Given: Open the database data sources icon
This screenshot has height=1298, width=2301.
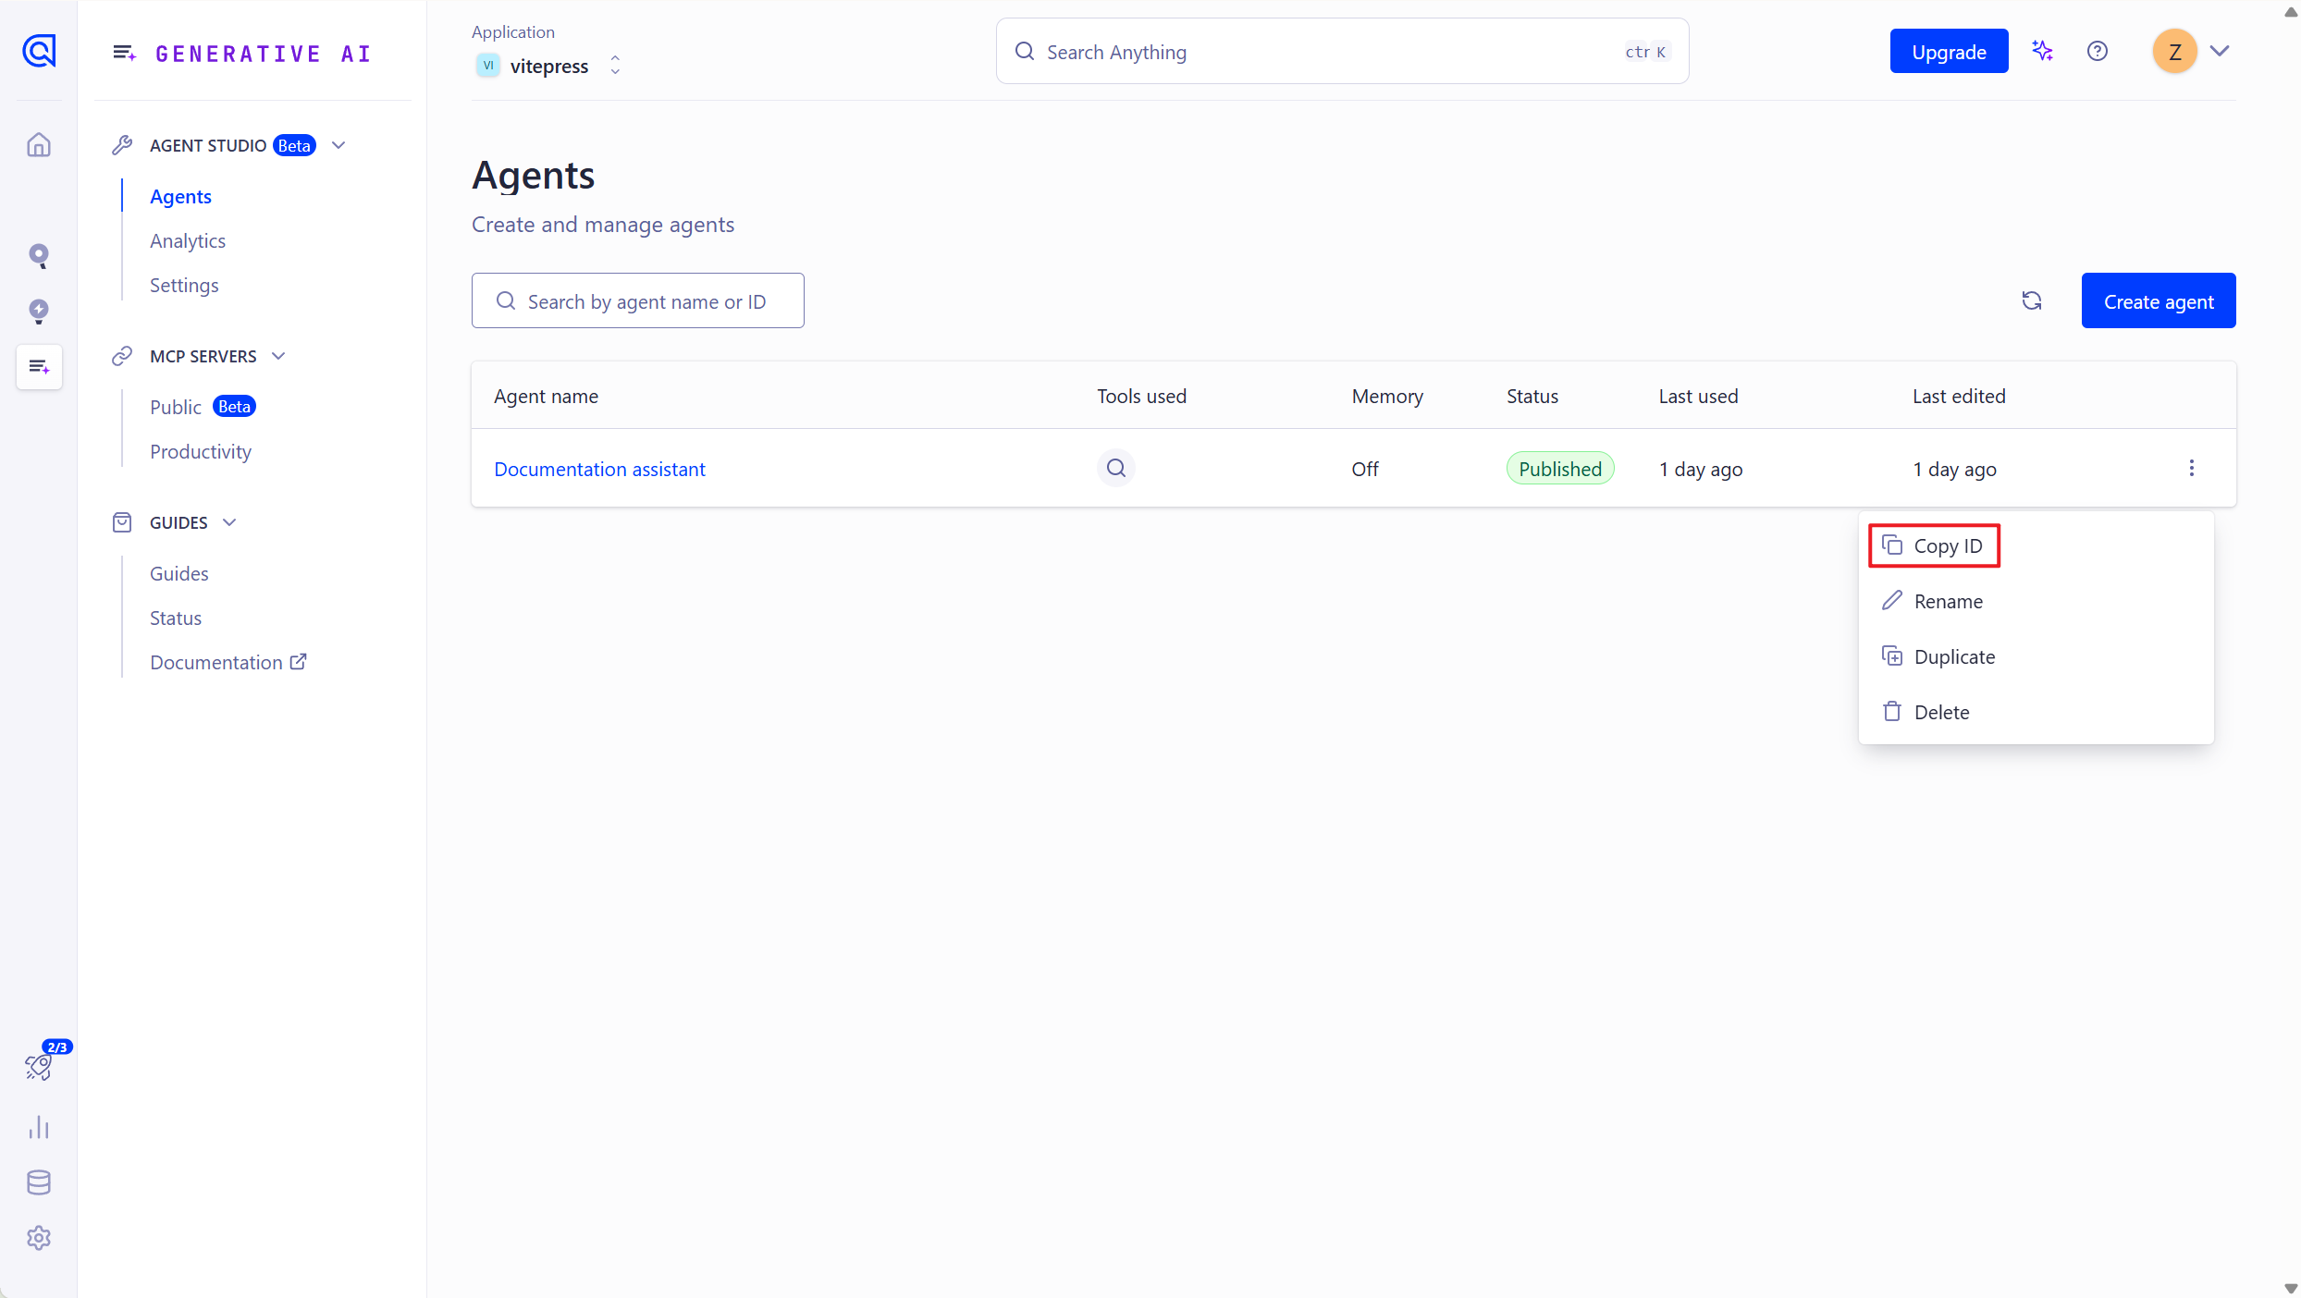Looking at the screenshot, I should pos(39,1182).
